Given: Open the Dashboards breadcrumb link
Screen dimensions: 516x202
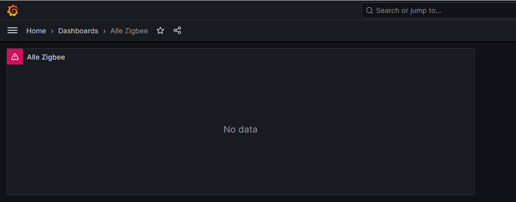Looking at the screenshot, I should 78,31.
